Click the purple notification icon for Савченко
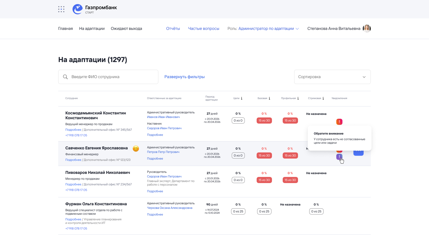429x252 pixels. [339, 157]
